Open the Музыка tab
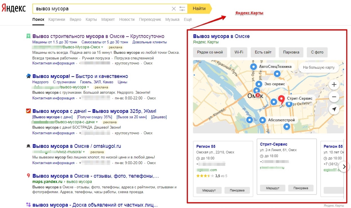This screenshot has width=351, height=208. (172, 19)
